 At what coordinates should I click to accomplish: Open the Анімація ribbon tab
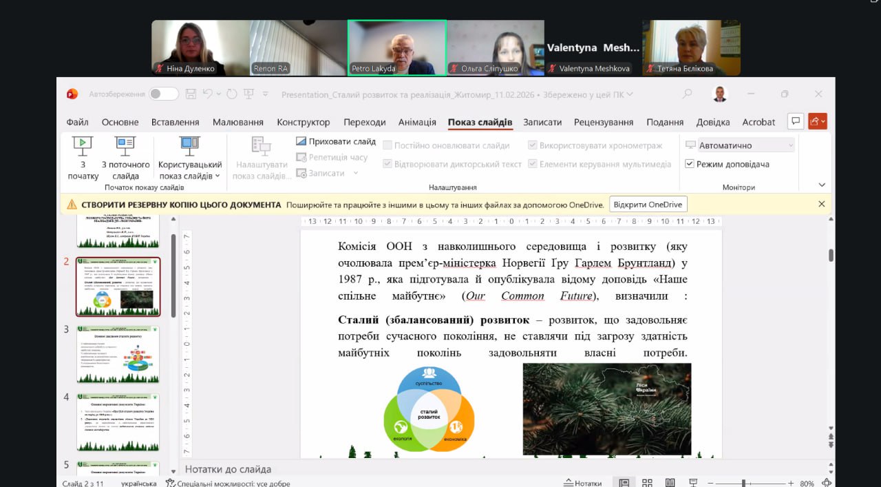point(417,122)
